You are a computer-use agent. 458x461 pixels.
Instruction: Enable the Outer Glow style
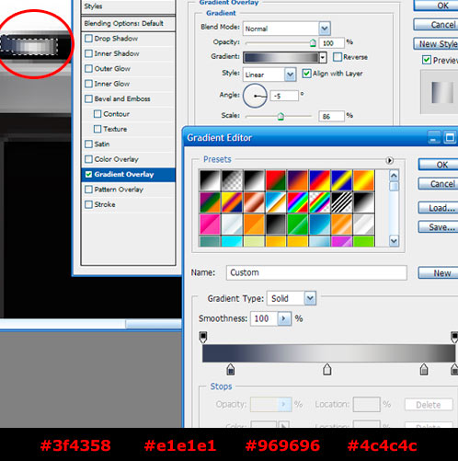[x=88, y=68]
